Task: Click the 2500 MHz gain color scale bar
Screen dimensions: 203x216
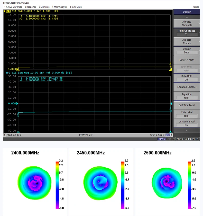Action: pos(190,185)
